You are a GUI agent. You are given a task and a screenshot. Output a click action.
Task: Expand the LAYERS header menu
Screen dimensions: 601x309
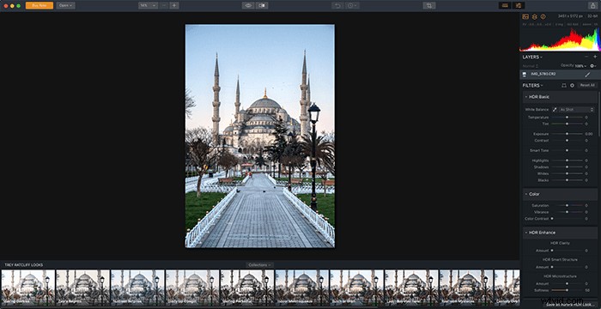pyautogui.click(x=532, y=58)
